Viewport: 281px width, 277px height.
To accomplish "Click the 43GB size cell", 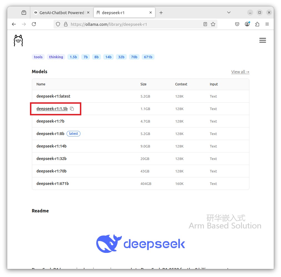I will [x=145, y=171].
